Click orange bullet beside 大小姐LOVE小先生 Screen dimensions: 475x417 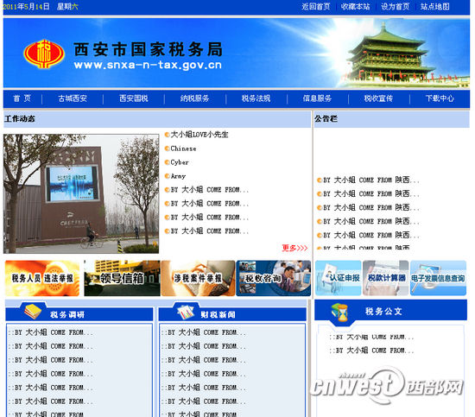click(x=167, y=135)
